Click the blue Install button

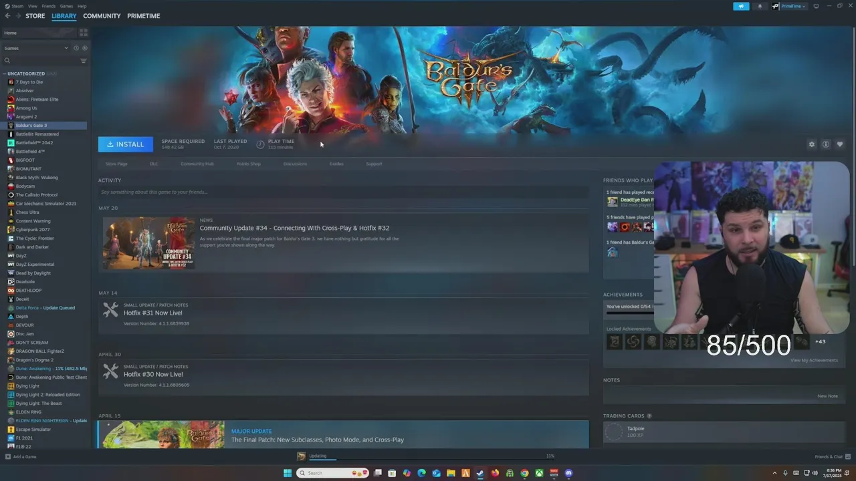[x=126, y=144]
